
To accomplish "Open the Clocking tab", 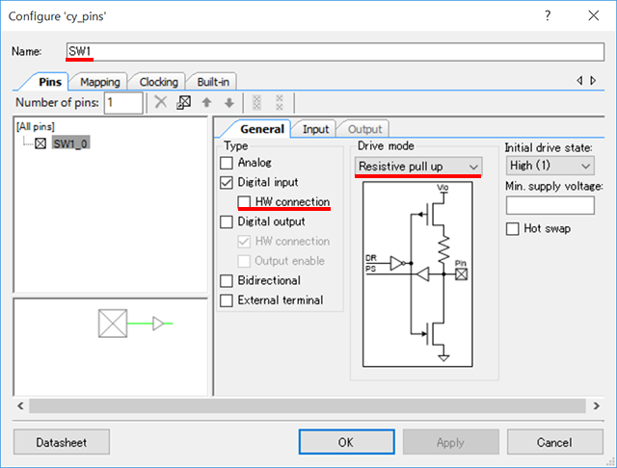I will [158, 82].
